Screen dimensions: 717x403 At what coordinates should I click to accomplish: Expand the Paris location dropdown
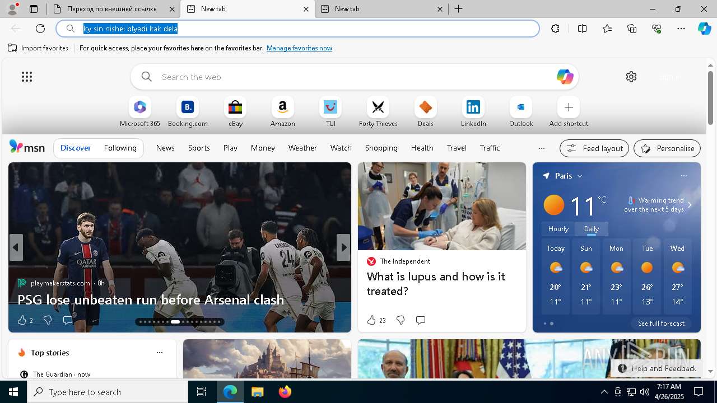(580, 176)
